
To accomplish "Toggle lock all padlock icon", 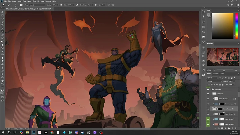I will pyautogui.click(x=223, y=85).
